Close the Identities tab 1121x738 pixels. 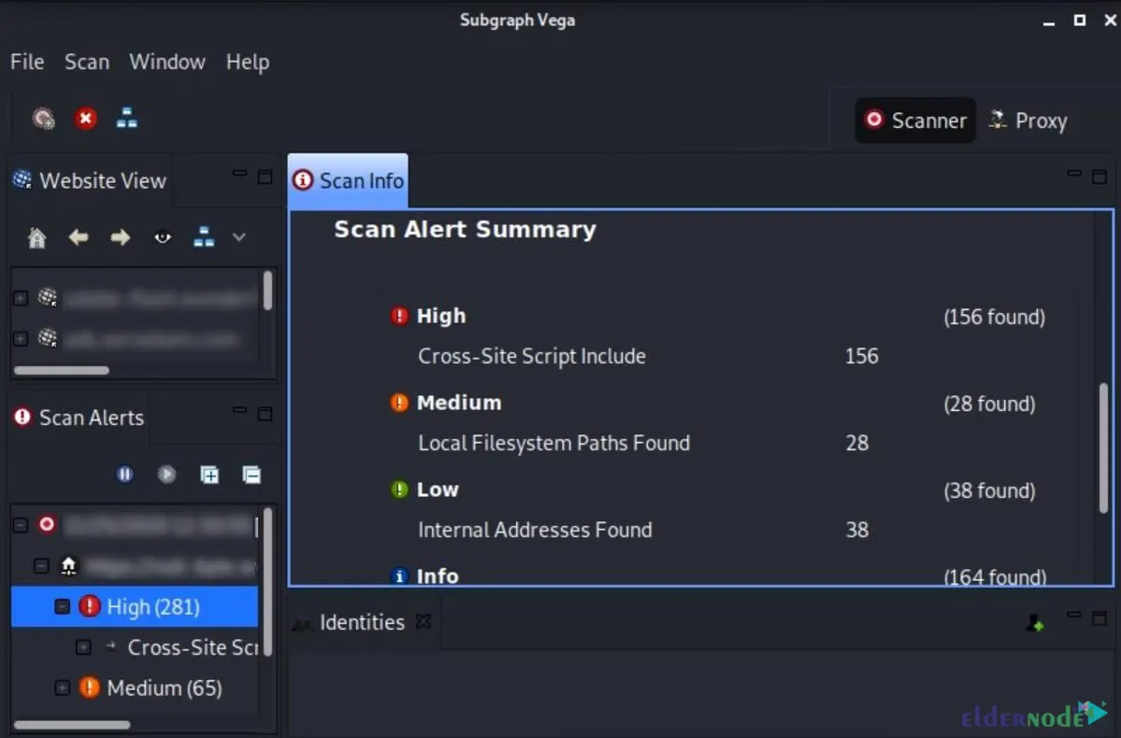point(424,621)
